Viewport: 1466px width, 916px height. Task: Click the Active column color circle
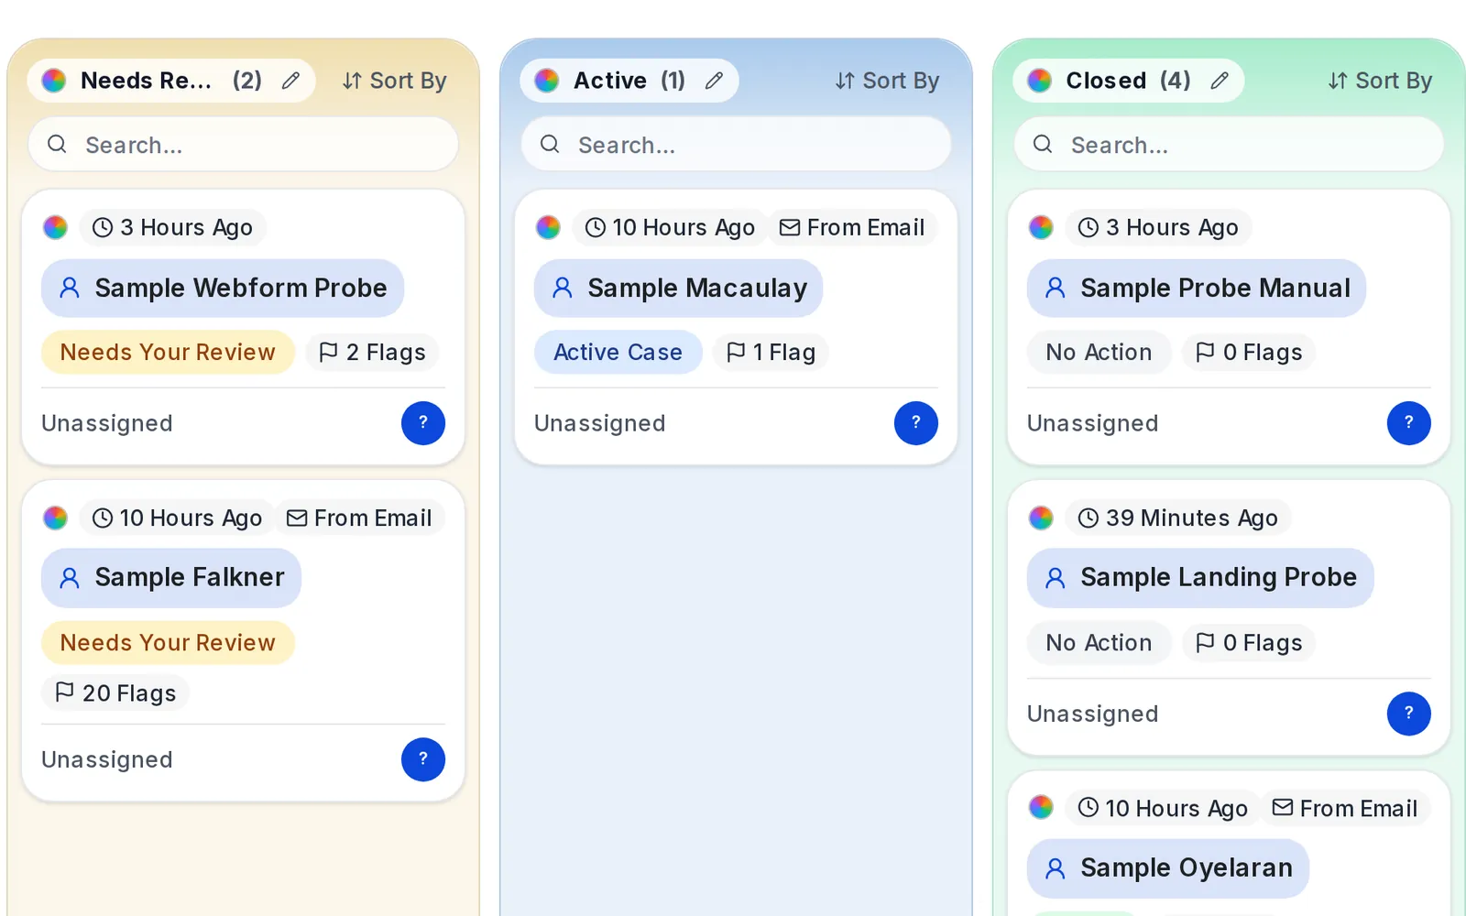tap(547, 81)
